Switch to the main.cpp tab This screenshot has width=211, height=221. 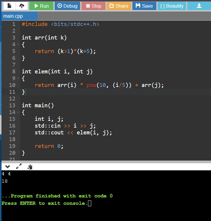point(19,16)
